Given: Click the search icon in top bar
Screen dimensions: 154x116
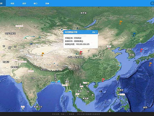Looking at the screenshot, I should click(x=152, y=3).
